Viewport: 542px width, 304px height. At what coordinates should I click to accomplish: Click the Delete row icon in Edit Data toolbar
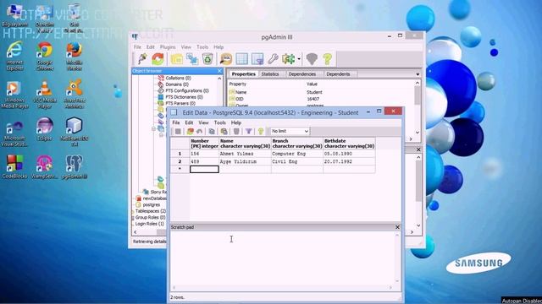(x=236, y=132)
